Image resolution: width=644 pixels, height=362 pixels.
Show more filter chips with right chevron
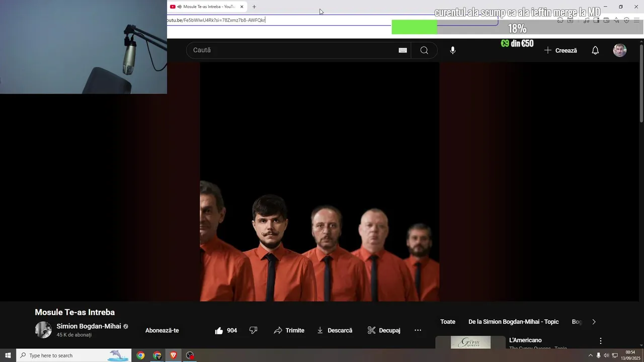594,322
